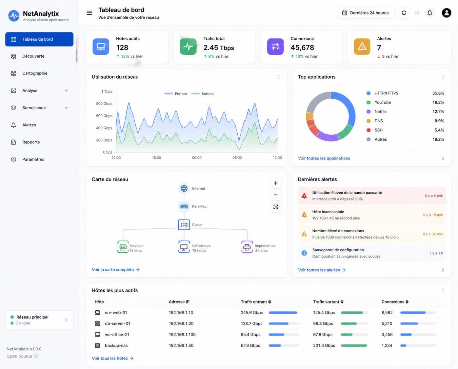Open the Nombre élevé de connexions alert
Screen dimensions: 458x369
[372, 234]
